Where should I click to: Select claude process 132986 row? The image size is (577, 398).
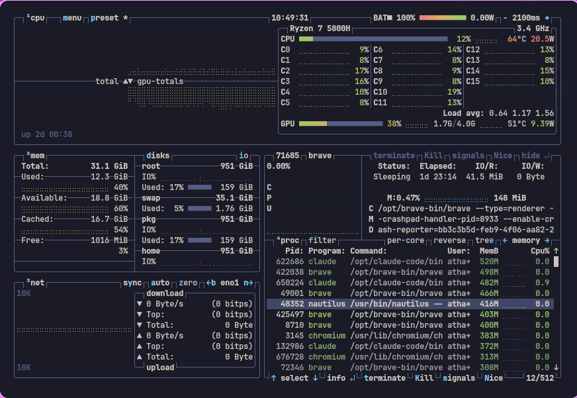(410, 346)
